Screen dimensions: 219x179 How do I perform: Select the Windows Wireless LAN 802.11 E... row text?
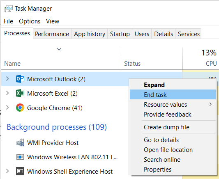pyautogui.click(x=72, y=157)
